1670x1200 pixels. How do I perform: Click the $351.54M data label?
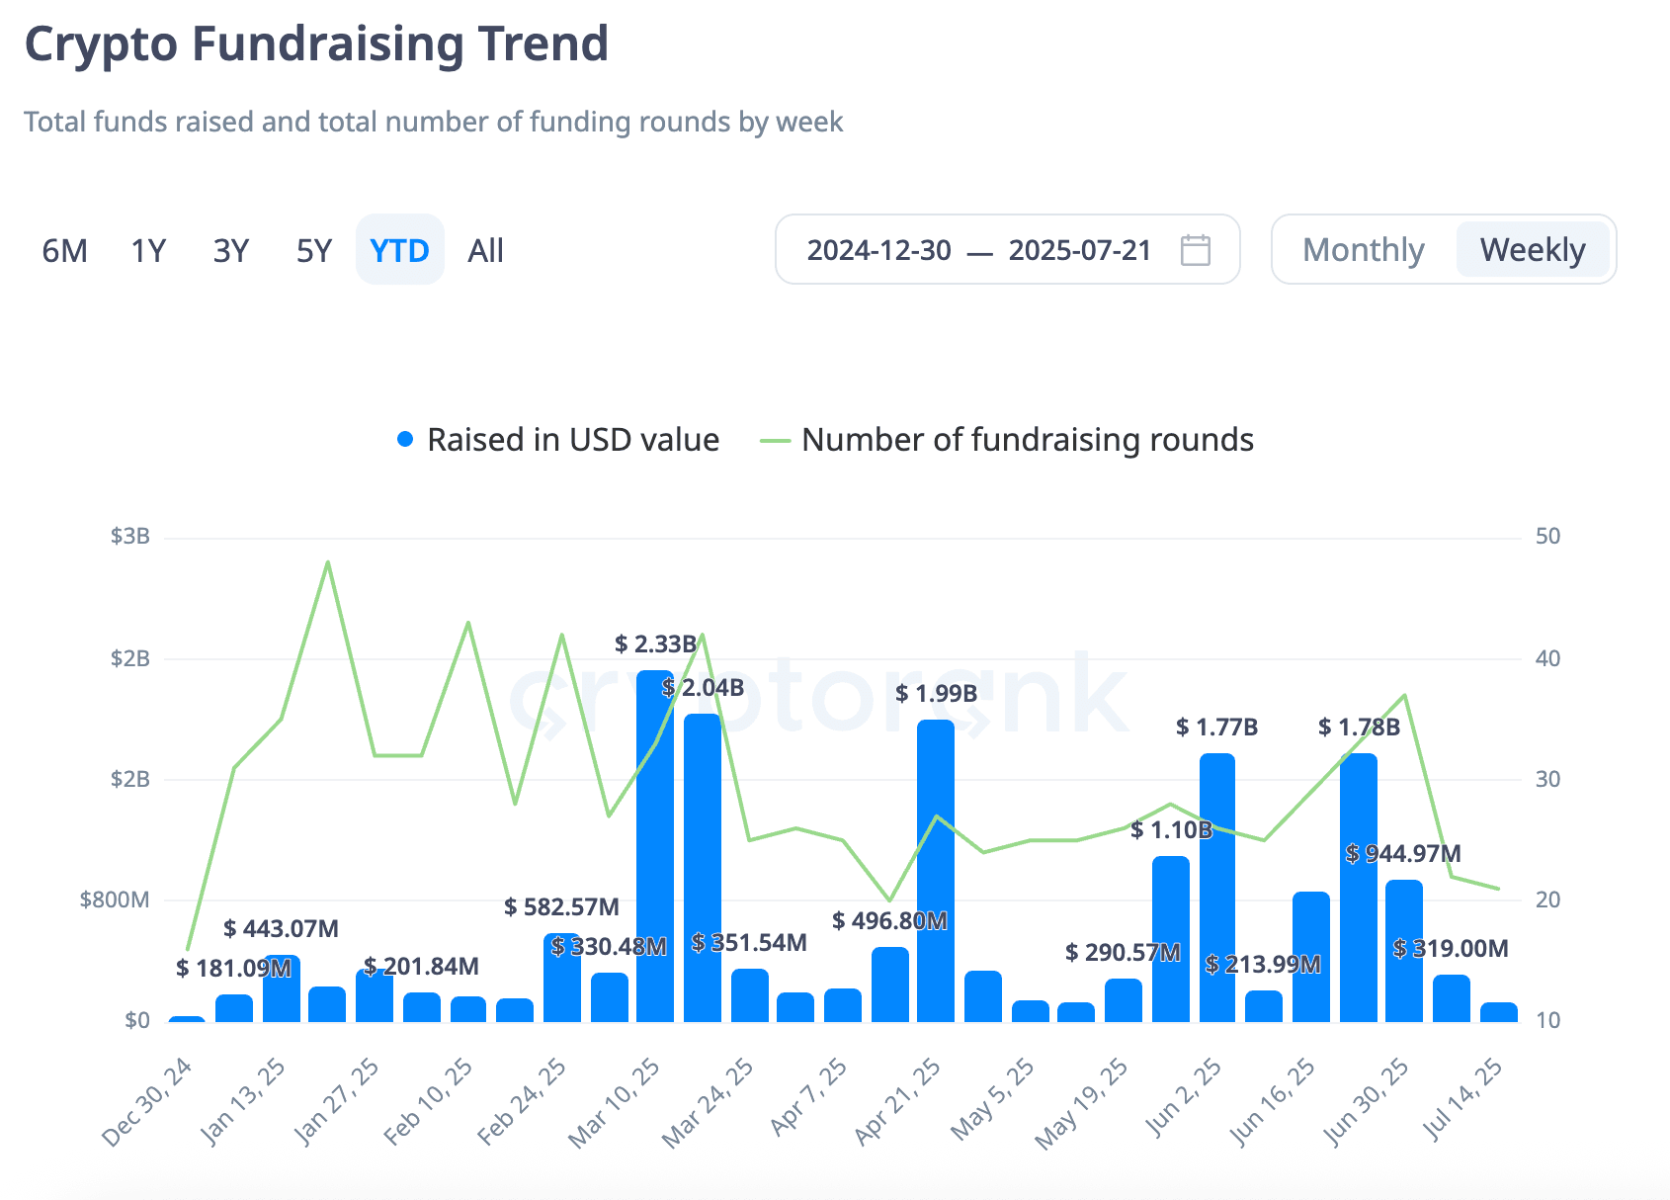(750, 943)
